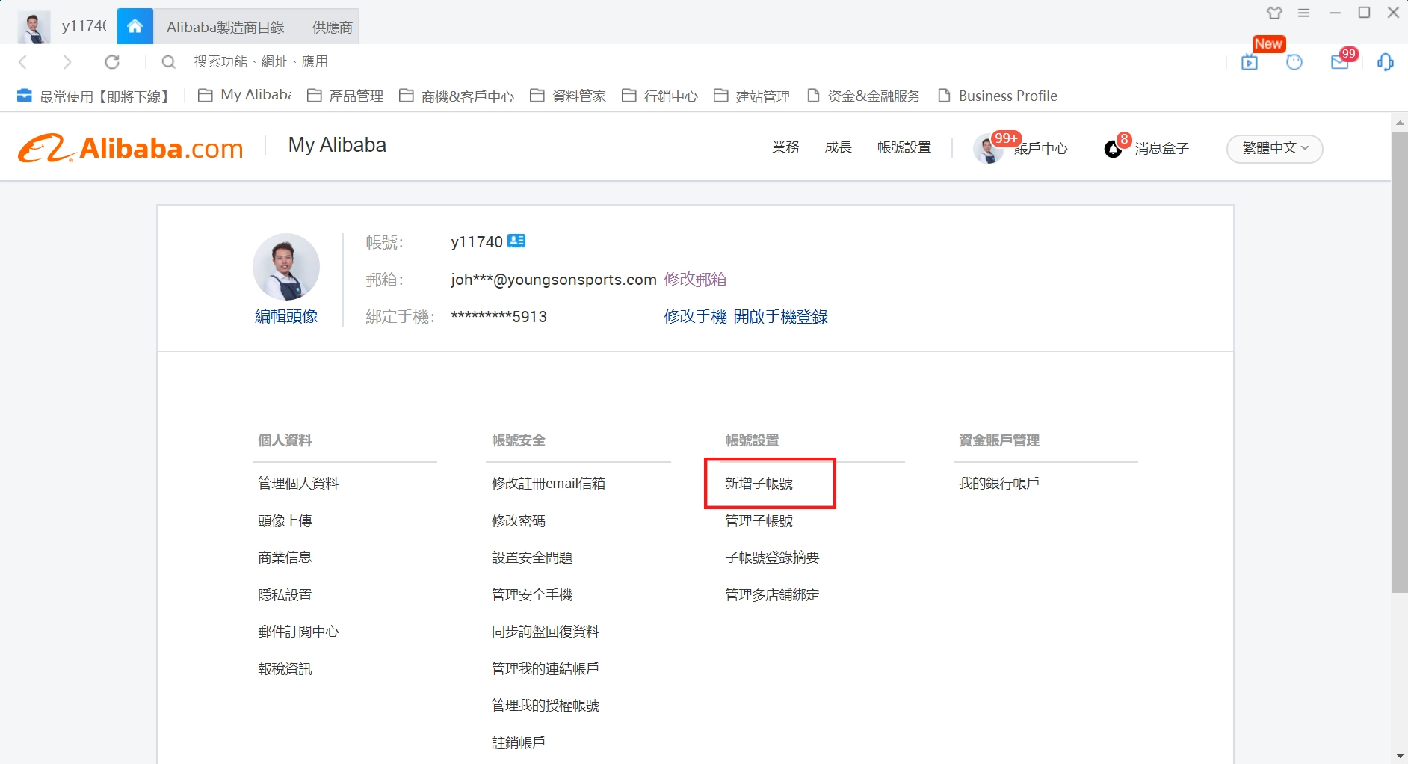Open 管理多店鋪綁定

pyautogui.click(x=773, y=594)
